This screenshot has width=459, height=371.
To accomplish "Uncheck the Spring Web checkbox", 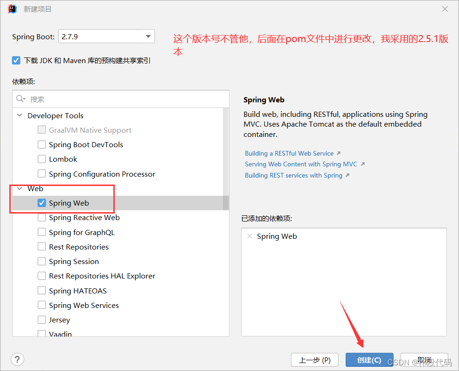I will [x=42, y=203].
